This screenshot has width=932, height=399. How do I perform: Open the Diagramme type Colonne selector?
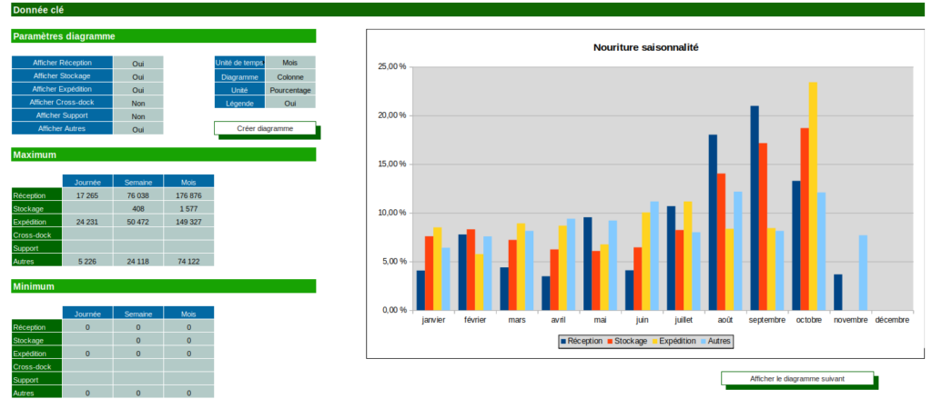(290, 76)
